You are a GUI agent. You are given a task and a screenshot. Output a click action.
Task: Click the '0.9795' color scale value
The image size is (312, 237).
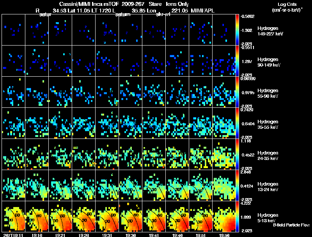247,93
